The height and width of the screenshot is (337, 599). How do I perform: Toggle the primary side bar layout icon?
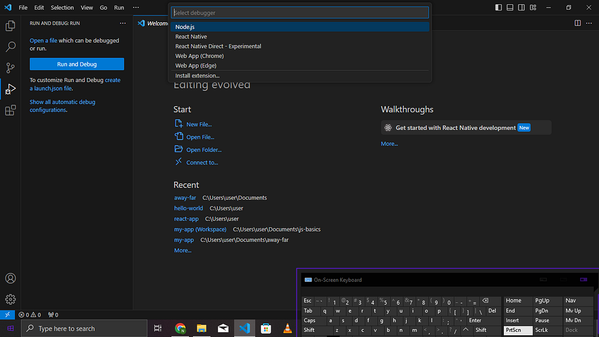click(498, 7)
